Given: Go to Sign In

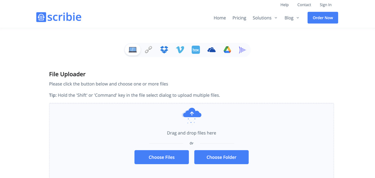Looking at the screenshot, I should click(326, 5).
